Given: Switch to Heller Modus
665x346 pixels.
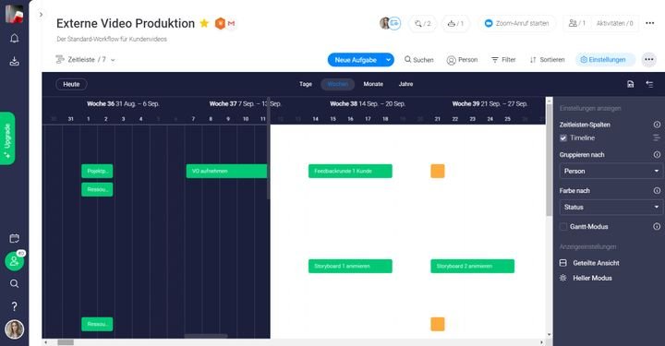Looking at the screenshot, I should [586, 279].
